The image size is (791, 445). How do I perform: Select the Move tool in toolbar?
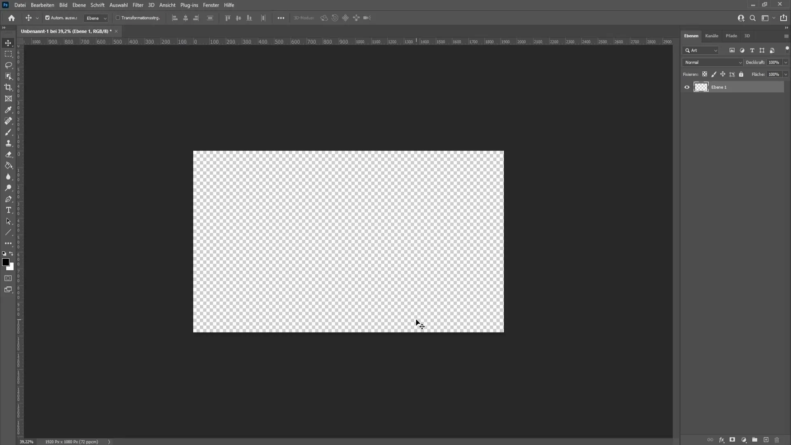pyautogui.click(x=8, y=43)
